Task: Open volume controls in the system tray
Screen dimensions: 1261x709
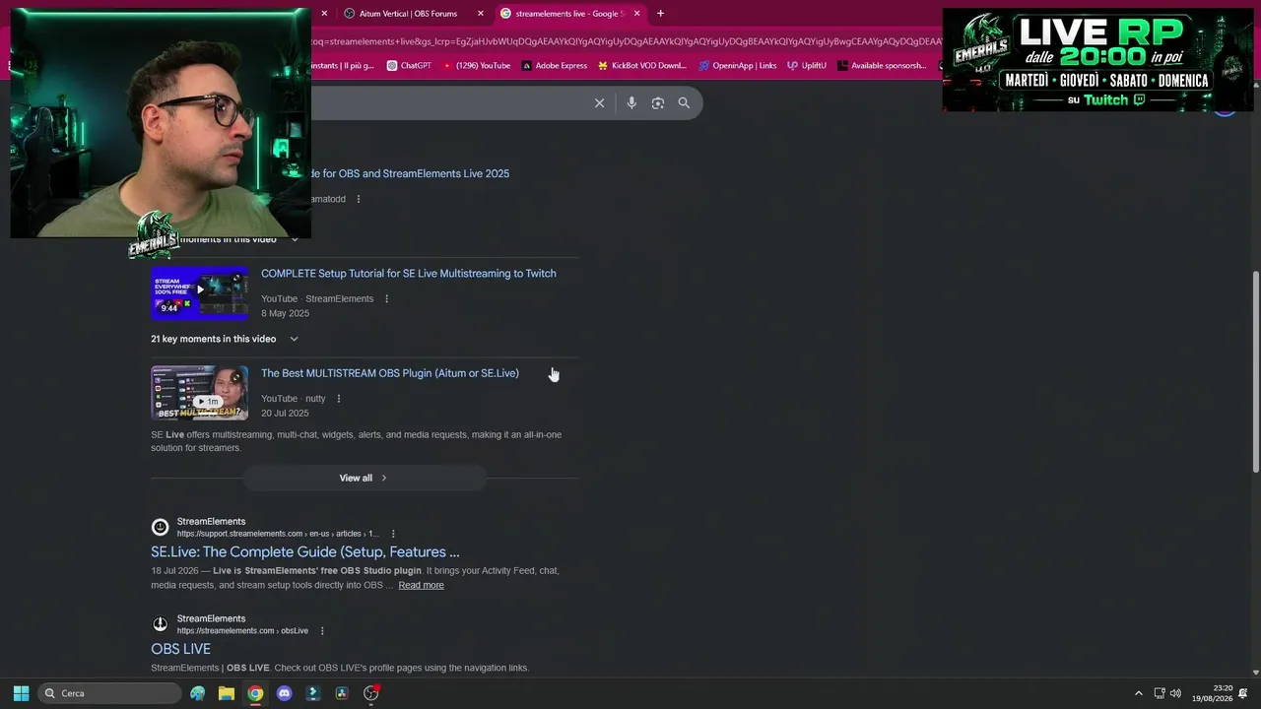Action: [1175, 693]
